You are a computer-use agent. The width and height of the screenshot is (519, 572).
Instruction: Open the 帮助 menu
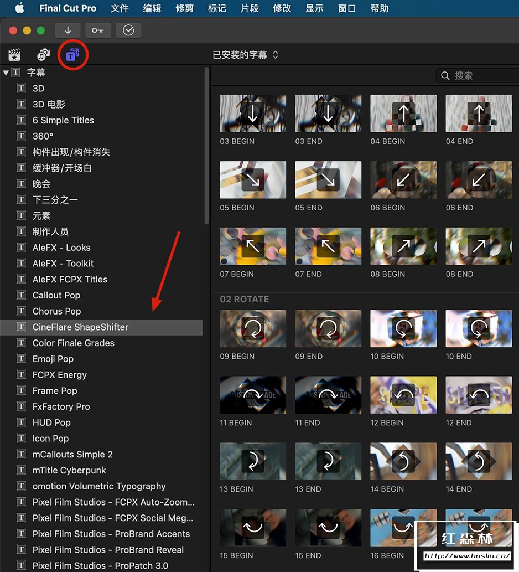click(x=380, y=8)
